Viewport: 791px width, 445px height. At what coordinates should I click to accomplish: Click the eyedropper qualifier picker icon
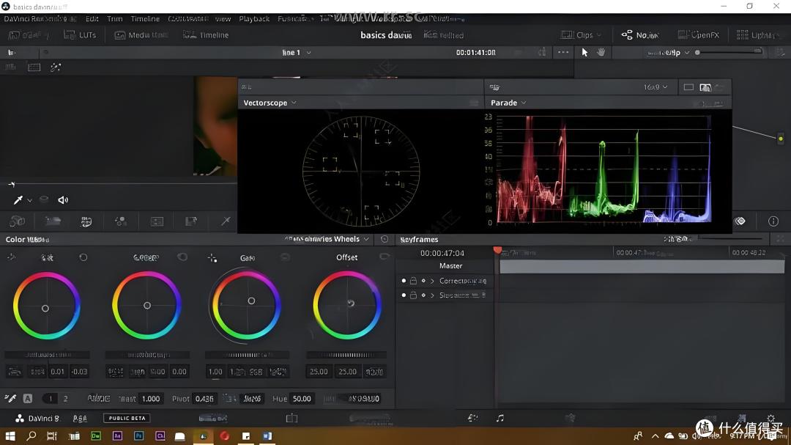click(18, 200)
